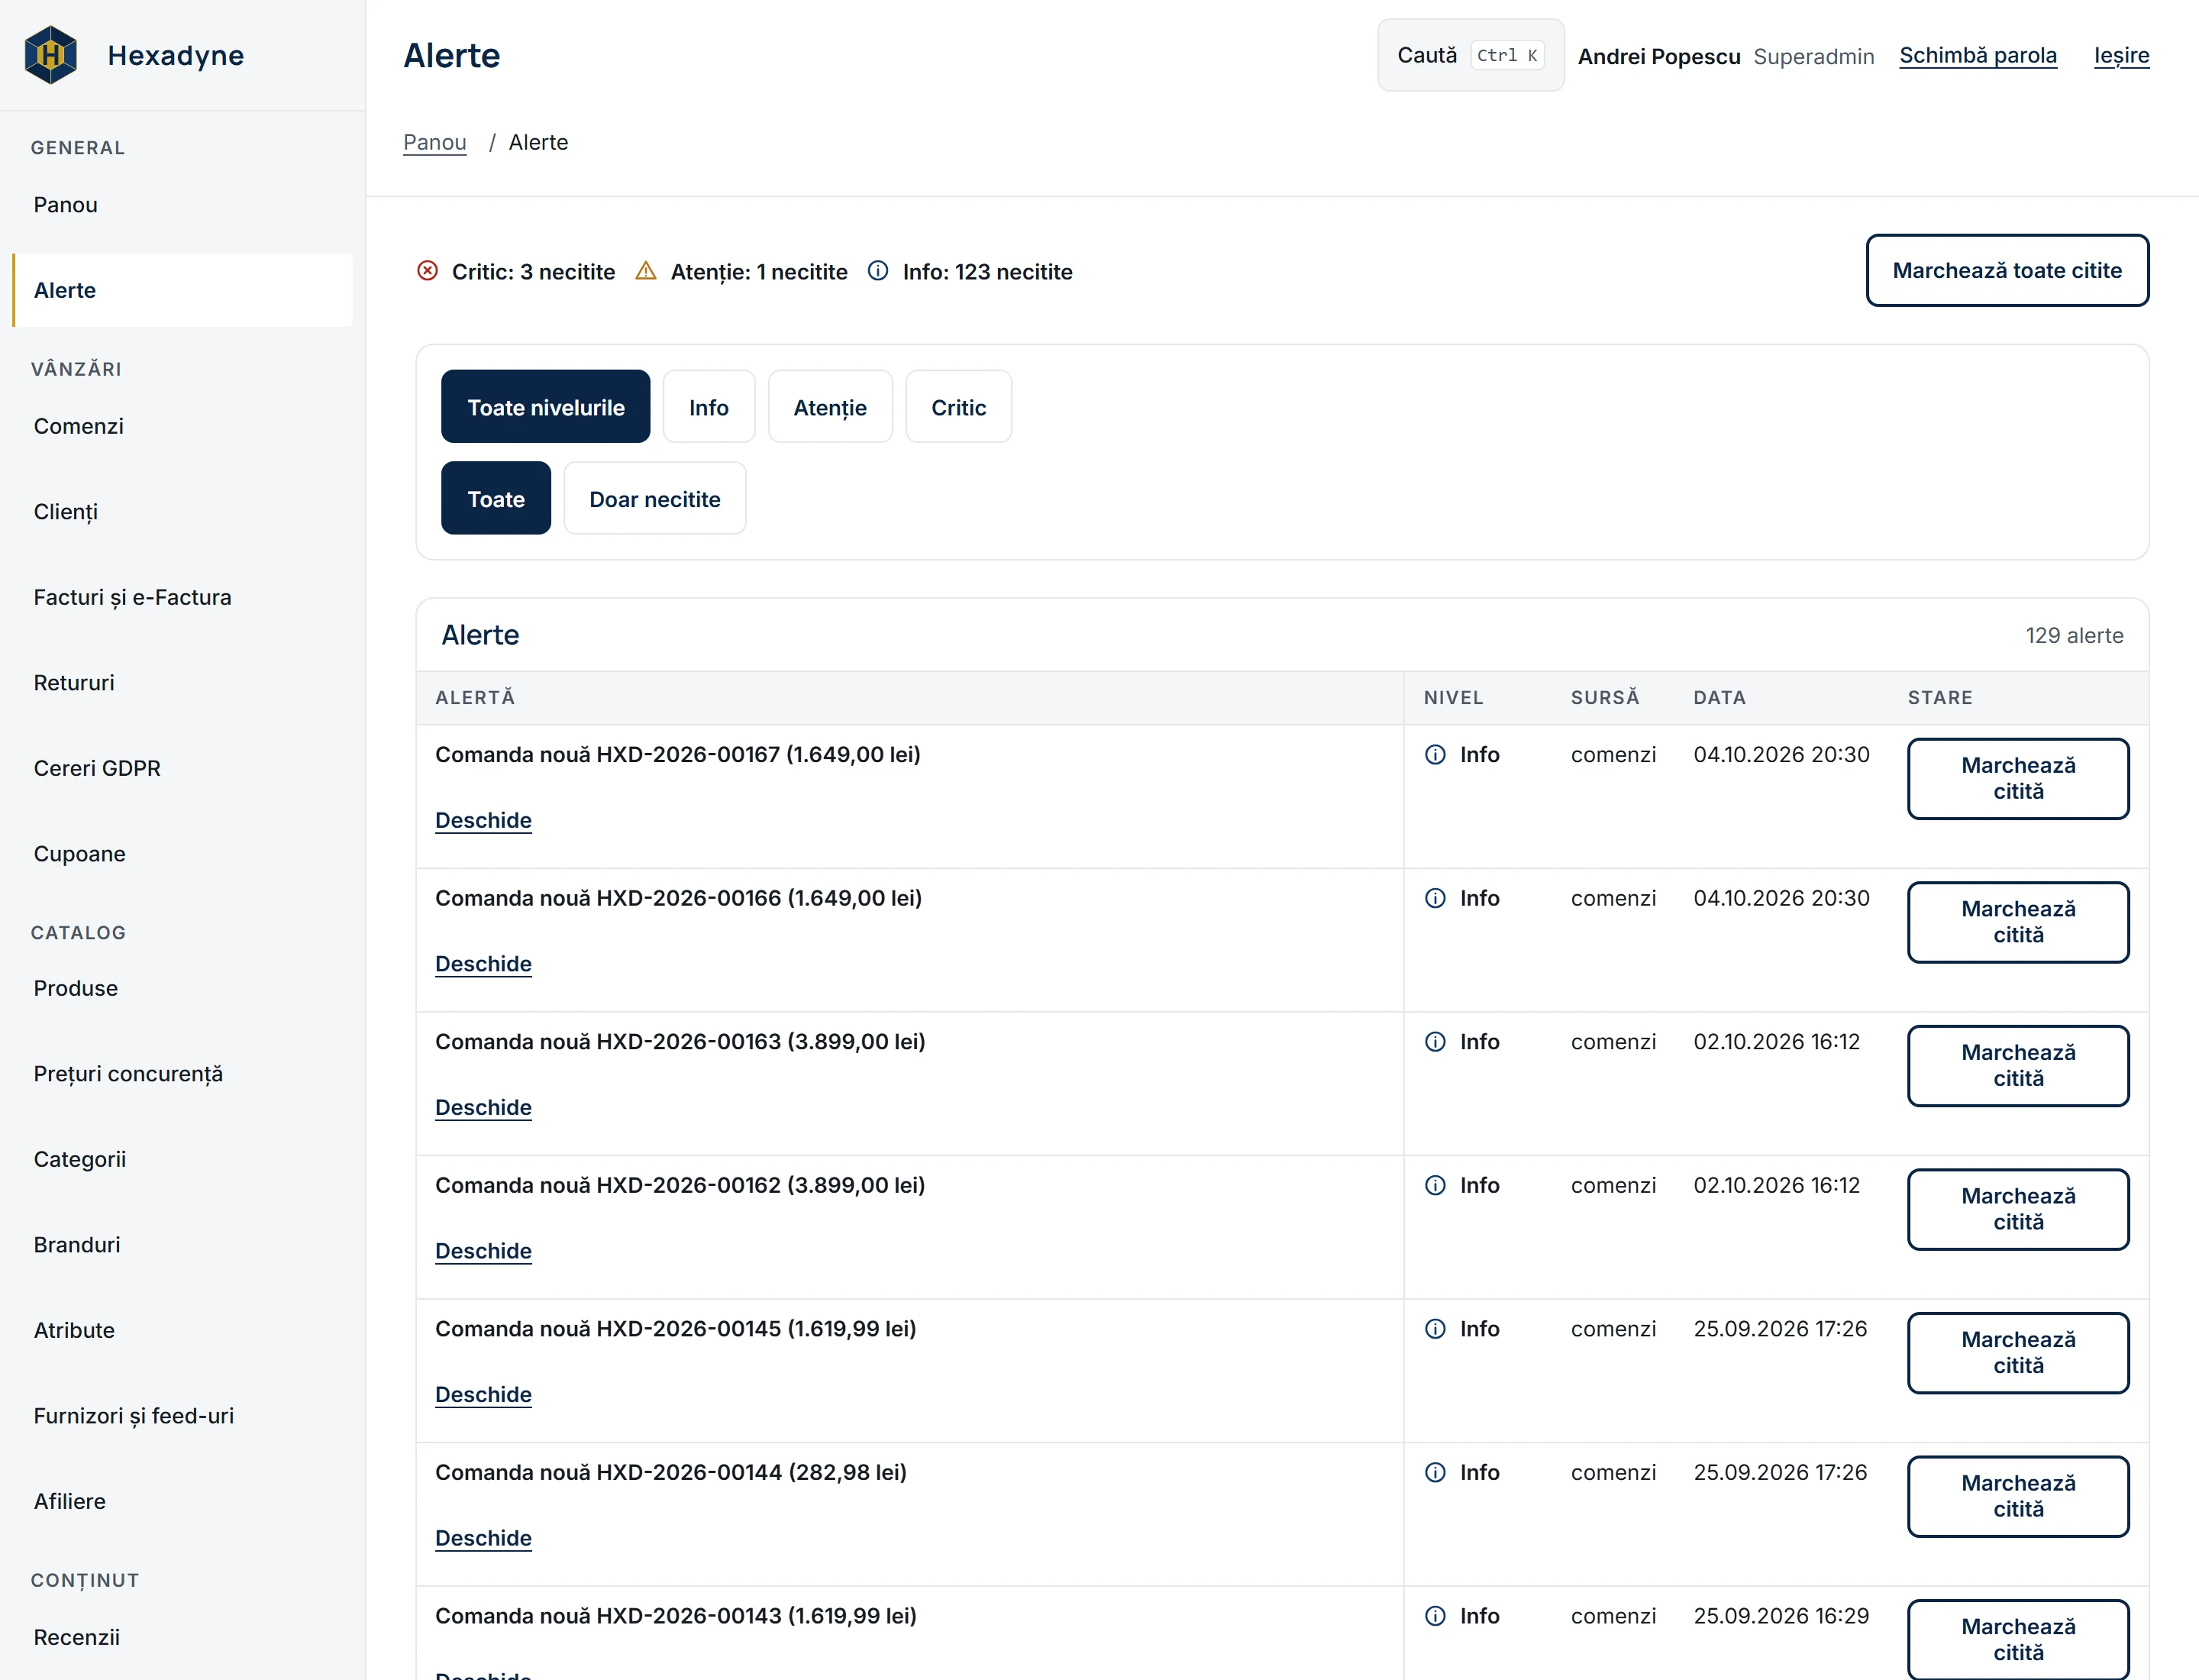This screenshot has width=2199, height=1680.
Task: Go to Facturi și e-Factura
Action: tap(182, 598)
